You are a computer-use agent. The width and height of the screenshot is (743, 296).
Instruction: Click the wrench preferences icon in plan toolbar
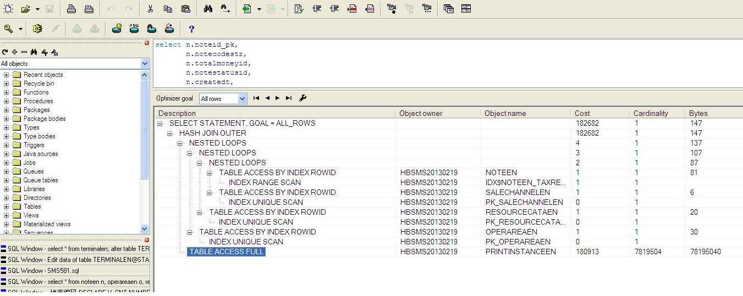pyautogui.click(x=302, y=98)
